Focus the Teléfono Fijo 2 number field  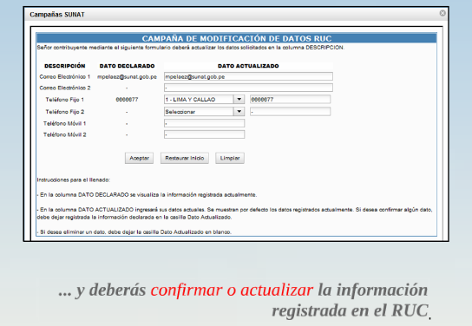(x=290, y=112)
